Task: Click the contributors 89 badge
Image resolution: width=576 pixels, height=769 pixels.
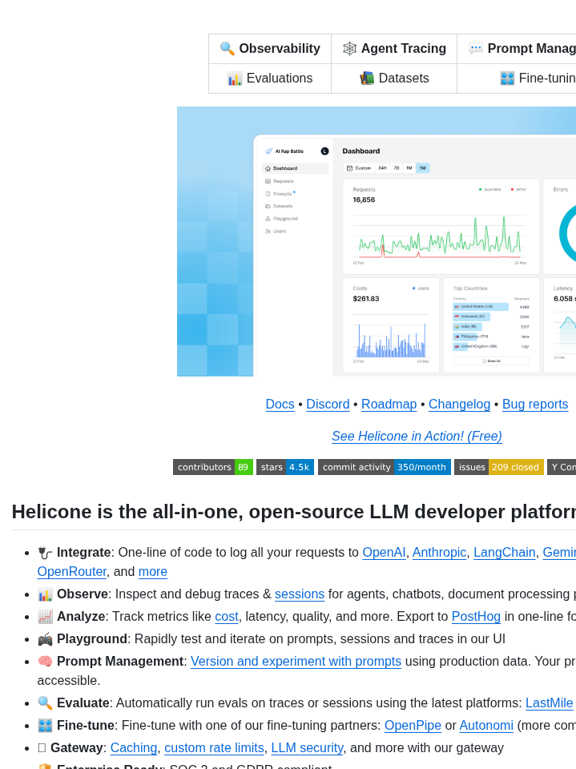Action: pos(213,467)
